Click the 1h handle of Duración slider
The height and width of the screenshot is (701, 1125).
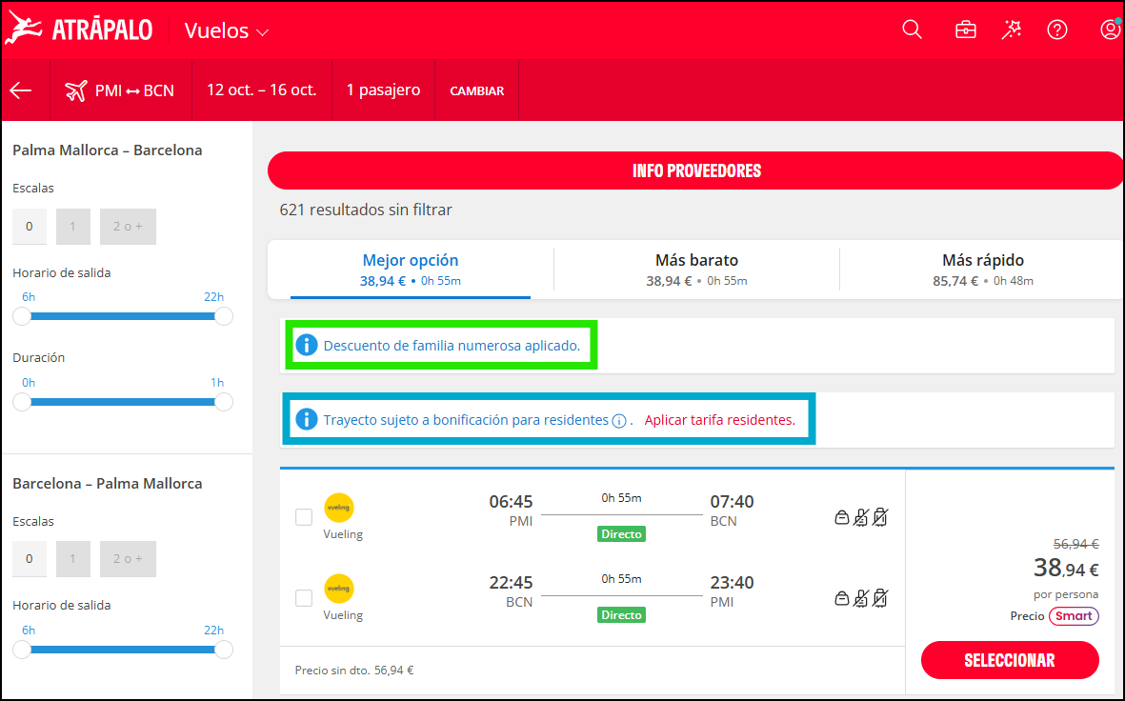coord(224,402)
